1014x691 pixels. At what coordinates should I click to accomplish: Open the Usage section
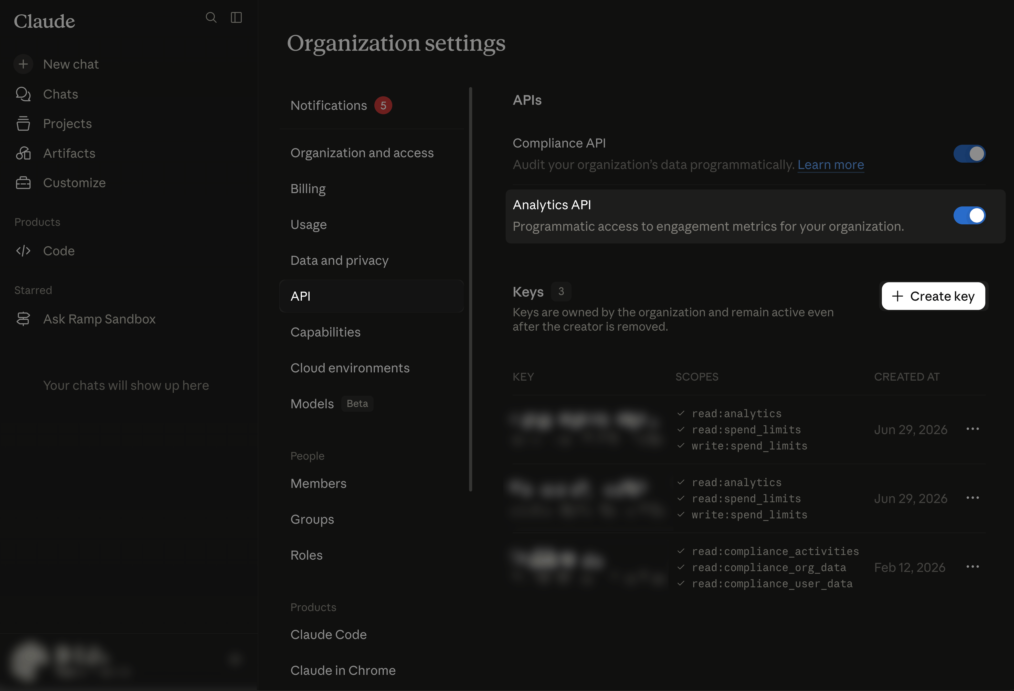pyautogui.click(x=372, y=224)
